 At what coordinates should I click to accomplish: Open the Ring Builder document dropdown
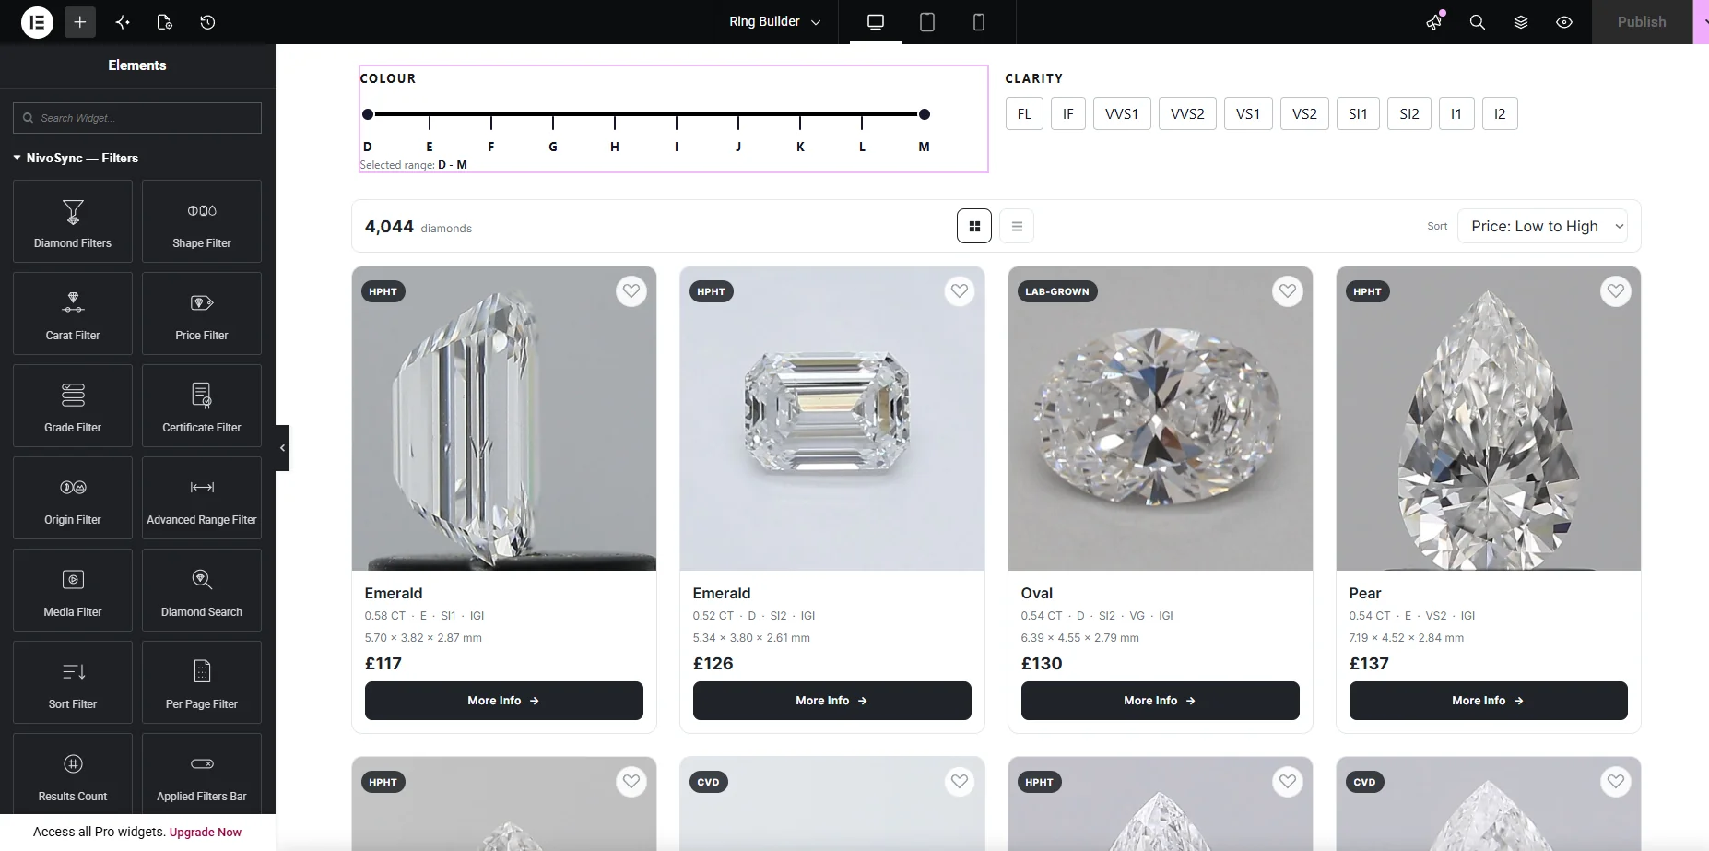[775, 22]
